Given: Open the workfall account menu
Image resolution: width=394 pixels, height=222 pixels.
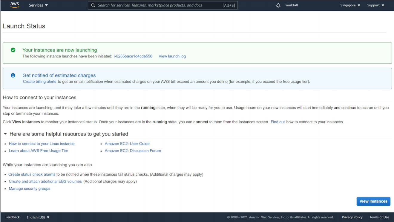Looking at the screenshot, I should 292,5.
